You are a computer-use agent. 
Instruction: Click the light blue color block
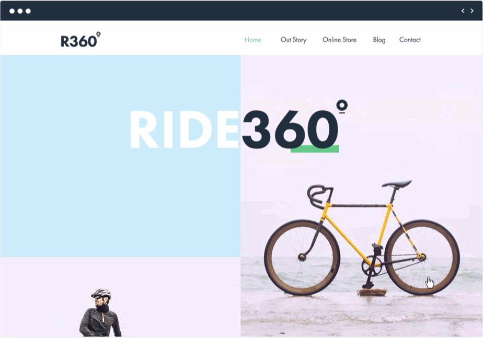click(x=120, y=156)
